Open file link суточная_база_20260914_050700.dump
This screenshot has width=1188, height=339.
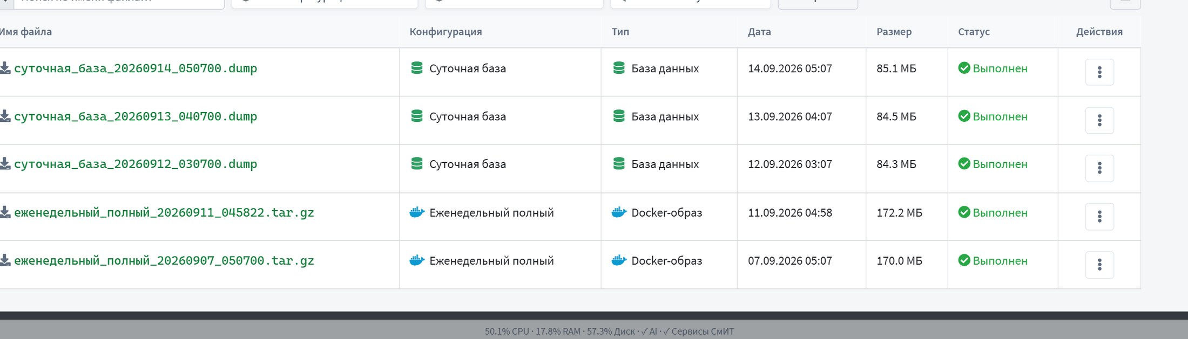(136, 68)
